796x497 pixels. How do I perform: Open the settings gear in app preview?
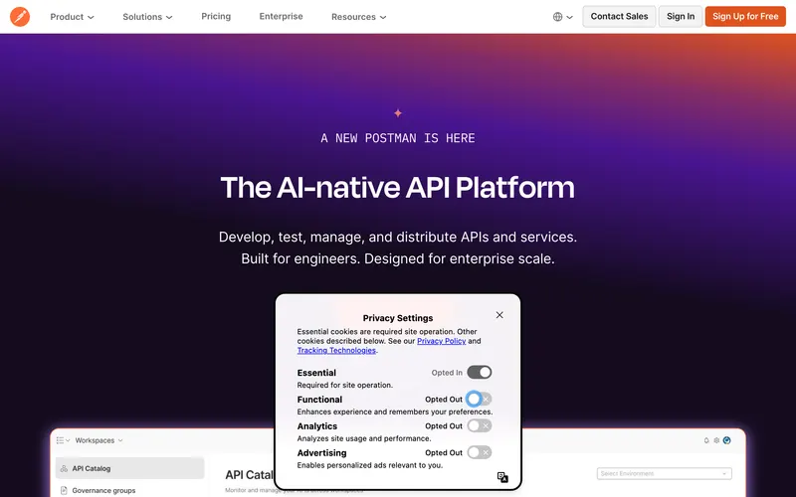coord(716,440)
